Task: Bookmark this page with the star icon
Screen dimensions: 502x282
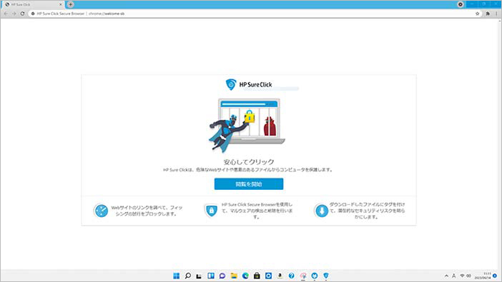Action: pyautogui.click(x=478, y=14)
